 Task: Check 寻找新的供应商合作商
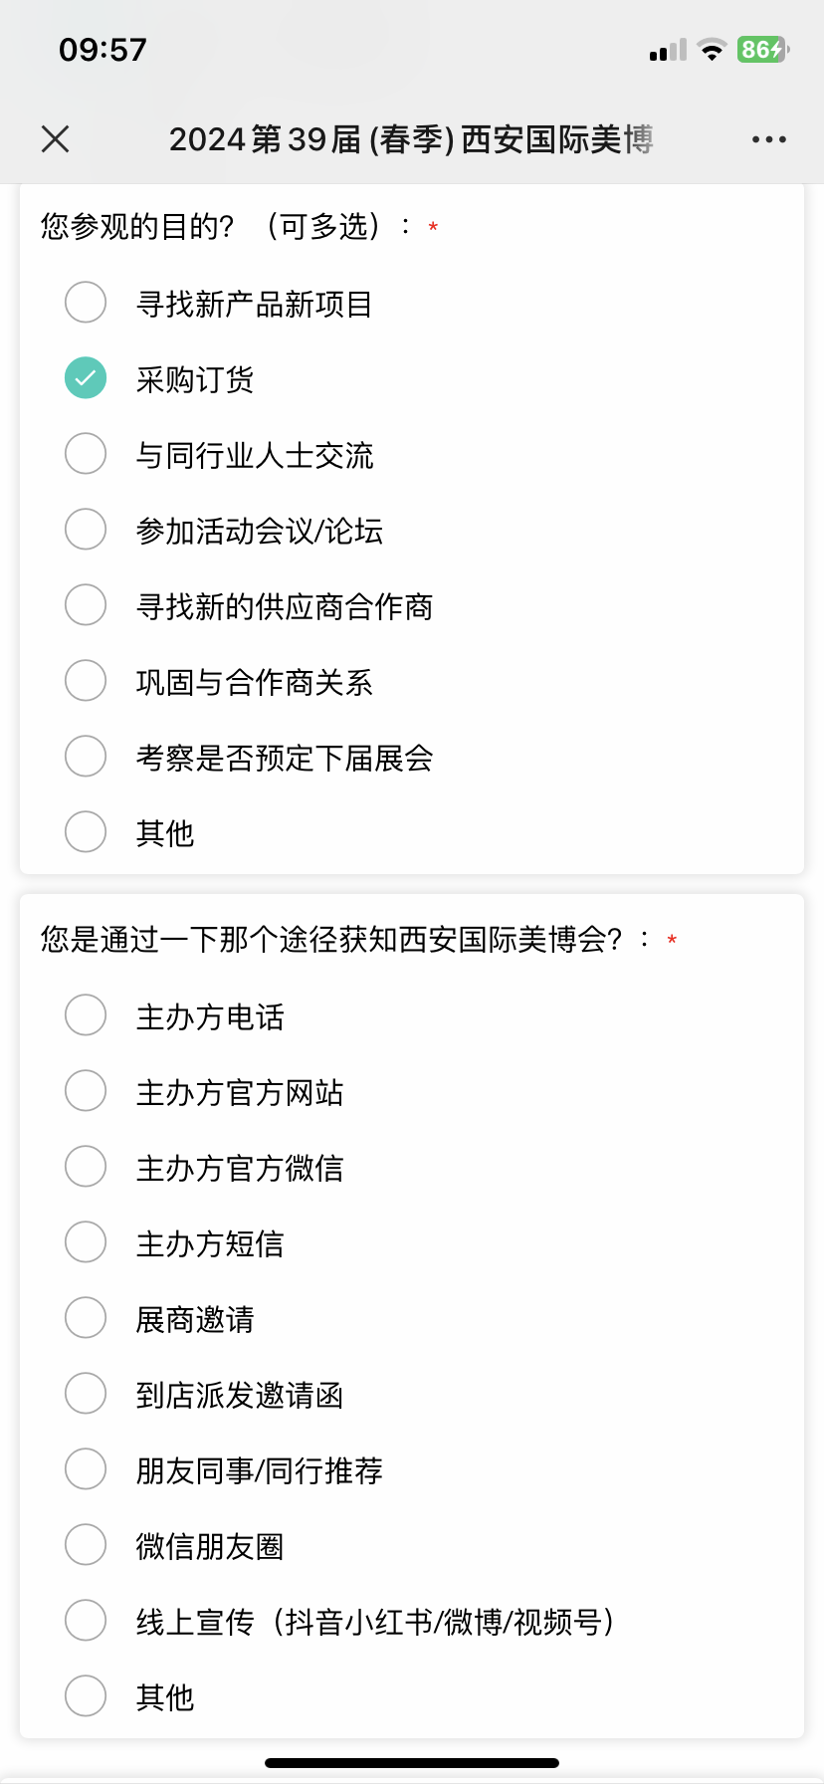click(86, 605)
